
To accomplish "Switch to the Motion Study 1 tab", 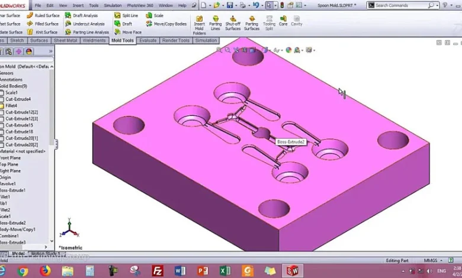I will tap(46, 253).
